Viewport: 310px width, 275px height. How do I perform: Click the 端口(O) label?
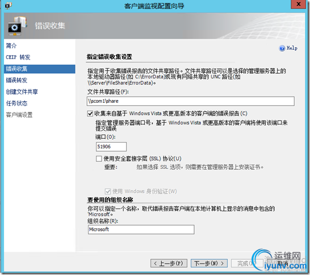coord(106,137)
